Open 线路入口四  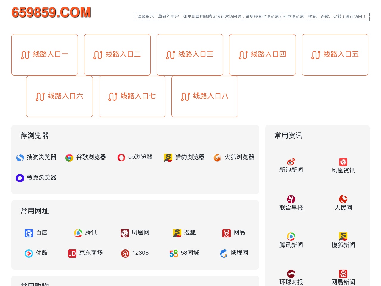tap(263, 55)
